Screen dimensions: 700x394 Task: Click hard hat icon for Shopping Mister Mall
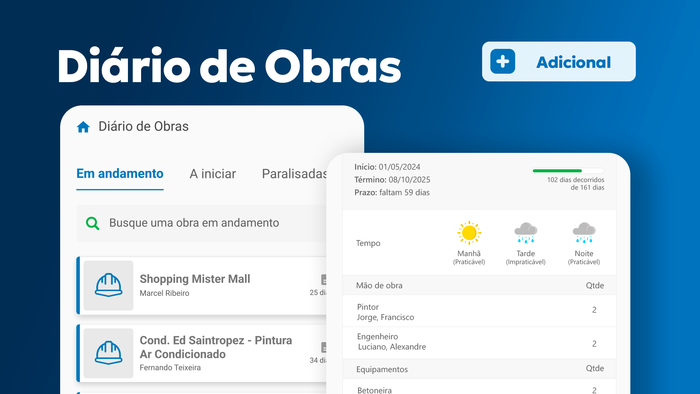(x=108, y=285)
